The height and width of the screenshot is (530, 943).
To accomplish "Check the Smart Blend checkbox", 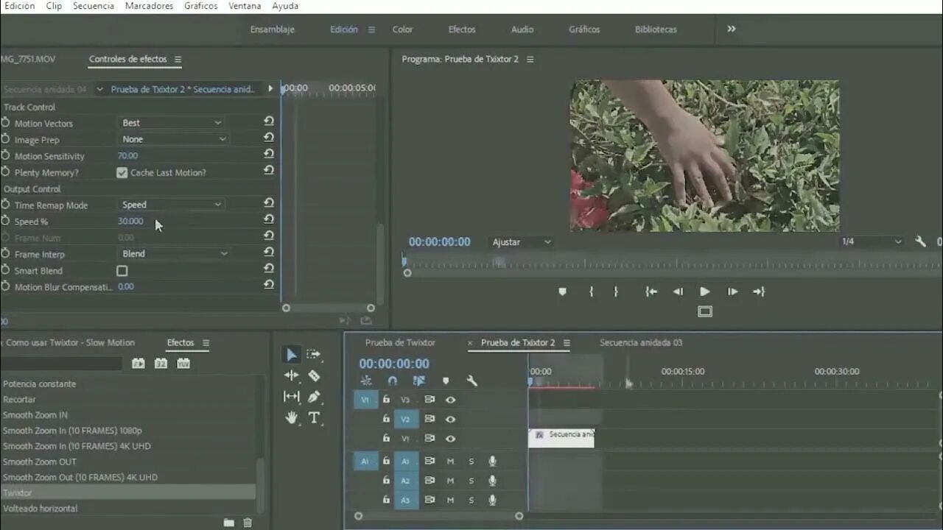I will point(122,271).
